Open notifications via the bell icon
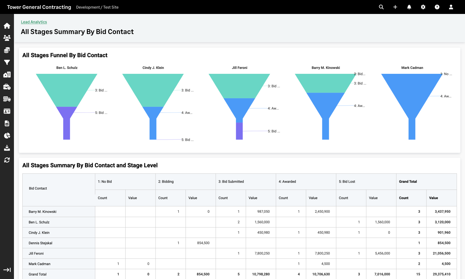The image size is (465, 279). point(409,7)
